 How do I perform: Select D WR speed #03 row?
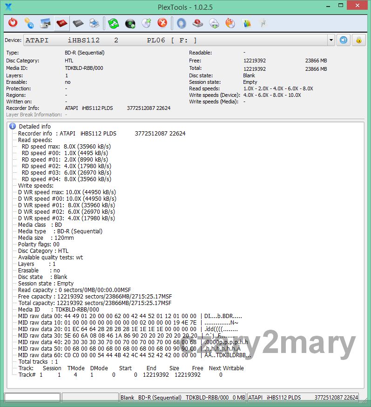[x=67, y=218]
